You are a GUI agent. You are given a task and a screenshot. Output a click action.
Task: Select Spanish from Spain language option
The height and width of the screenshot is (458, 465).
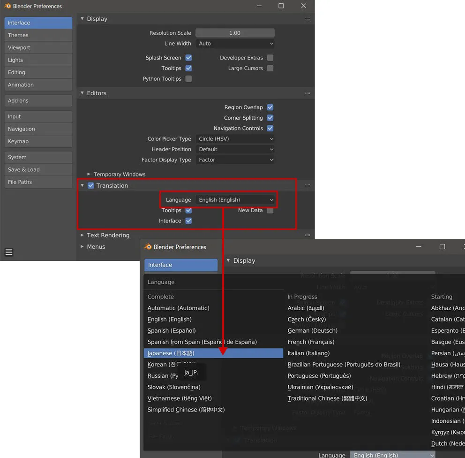click(x=213, y=342)
